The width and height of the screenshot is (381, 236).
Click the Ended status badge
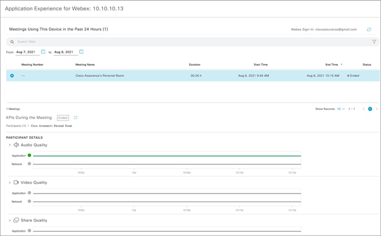point(63,117)
